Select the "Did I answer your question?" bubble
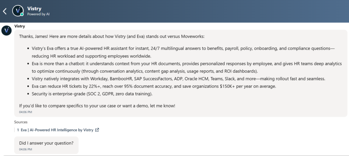The image size is (349, 156). [46, 143]
